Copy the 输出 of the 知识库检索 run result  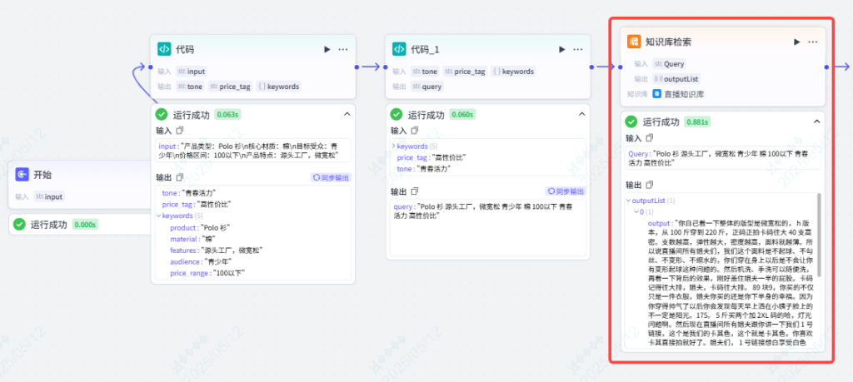tap(650, 185)
